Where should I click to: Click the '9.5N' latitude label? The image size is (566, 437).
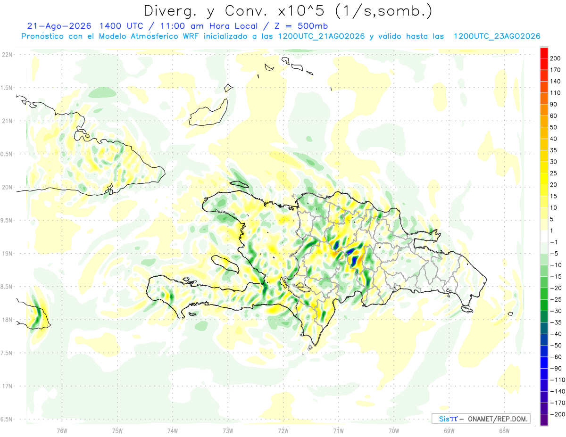7,220
